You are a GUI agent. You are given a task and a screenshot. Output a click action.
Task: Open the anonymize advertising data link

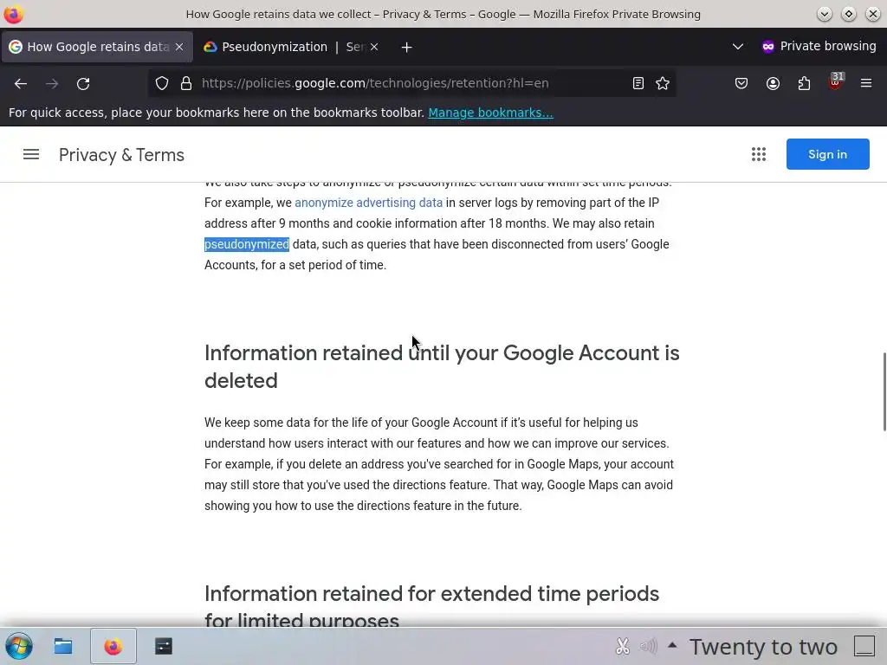pyautogui.click(x=369, y=203)
